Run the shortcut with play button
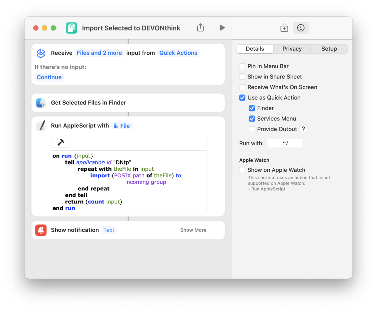Viewport: 377px width, 311px height. (x=222, y=28)
